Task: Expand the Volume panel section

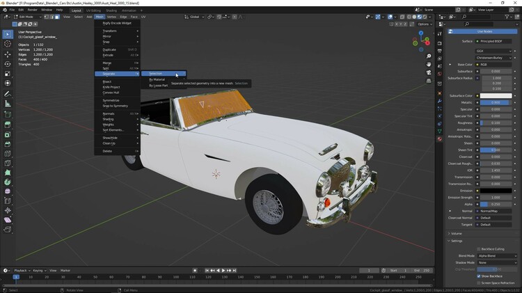Action: [x=457, y=233]
